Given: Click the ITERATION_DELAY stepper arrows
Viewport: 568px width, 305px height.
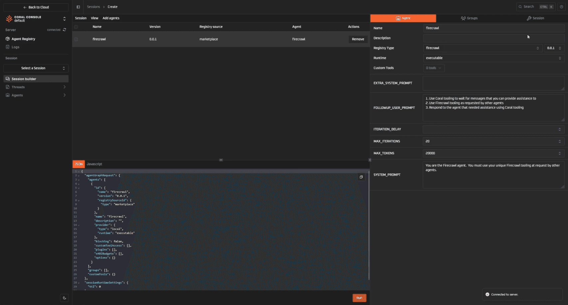Looking at the screenshot, I should point(560,129).
